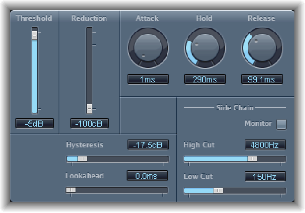Click the Threshold label

tap(34, 18)
